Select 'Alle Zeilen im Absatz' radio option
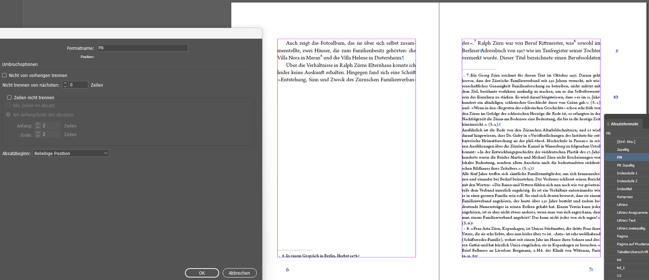 [8, 105]
